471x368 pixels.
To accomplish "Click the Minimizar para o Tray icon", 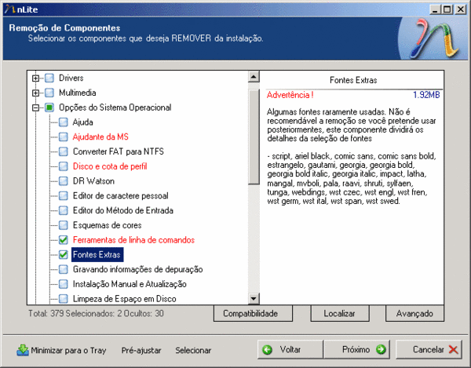I will point(23,350).
